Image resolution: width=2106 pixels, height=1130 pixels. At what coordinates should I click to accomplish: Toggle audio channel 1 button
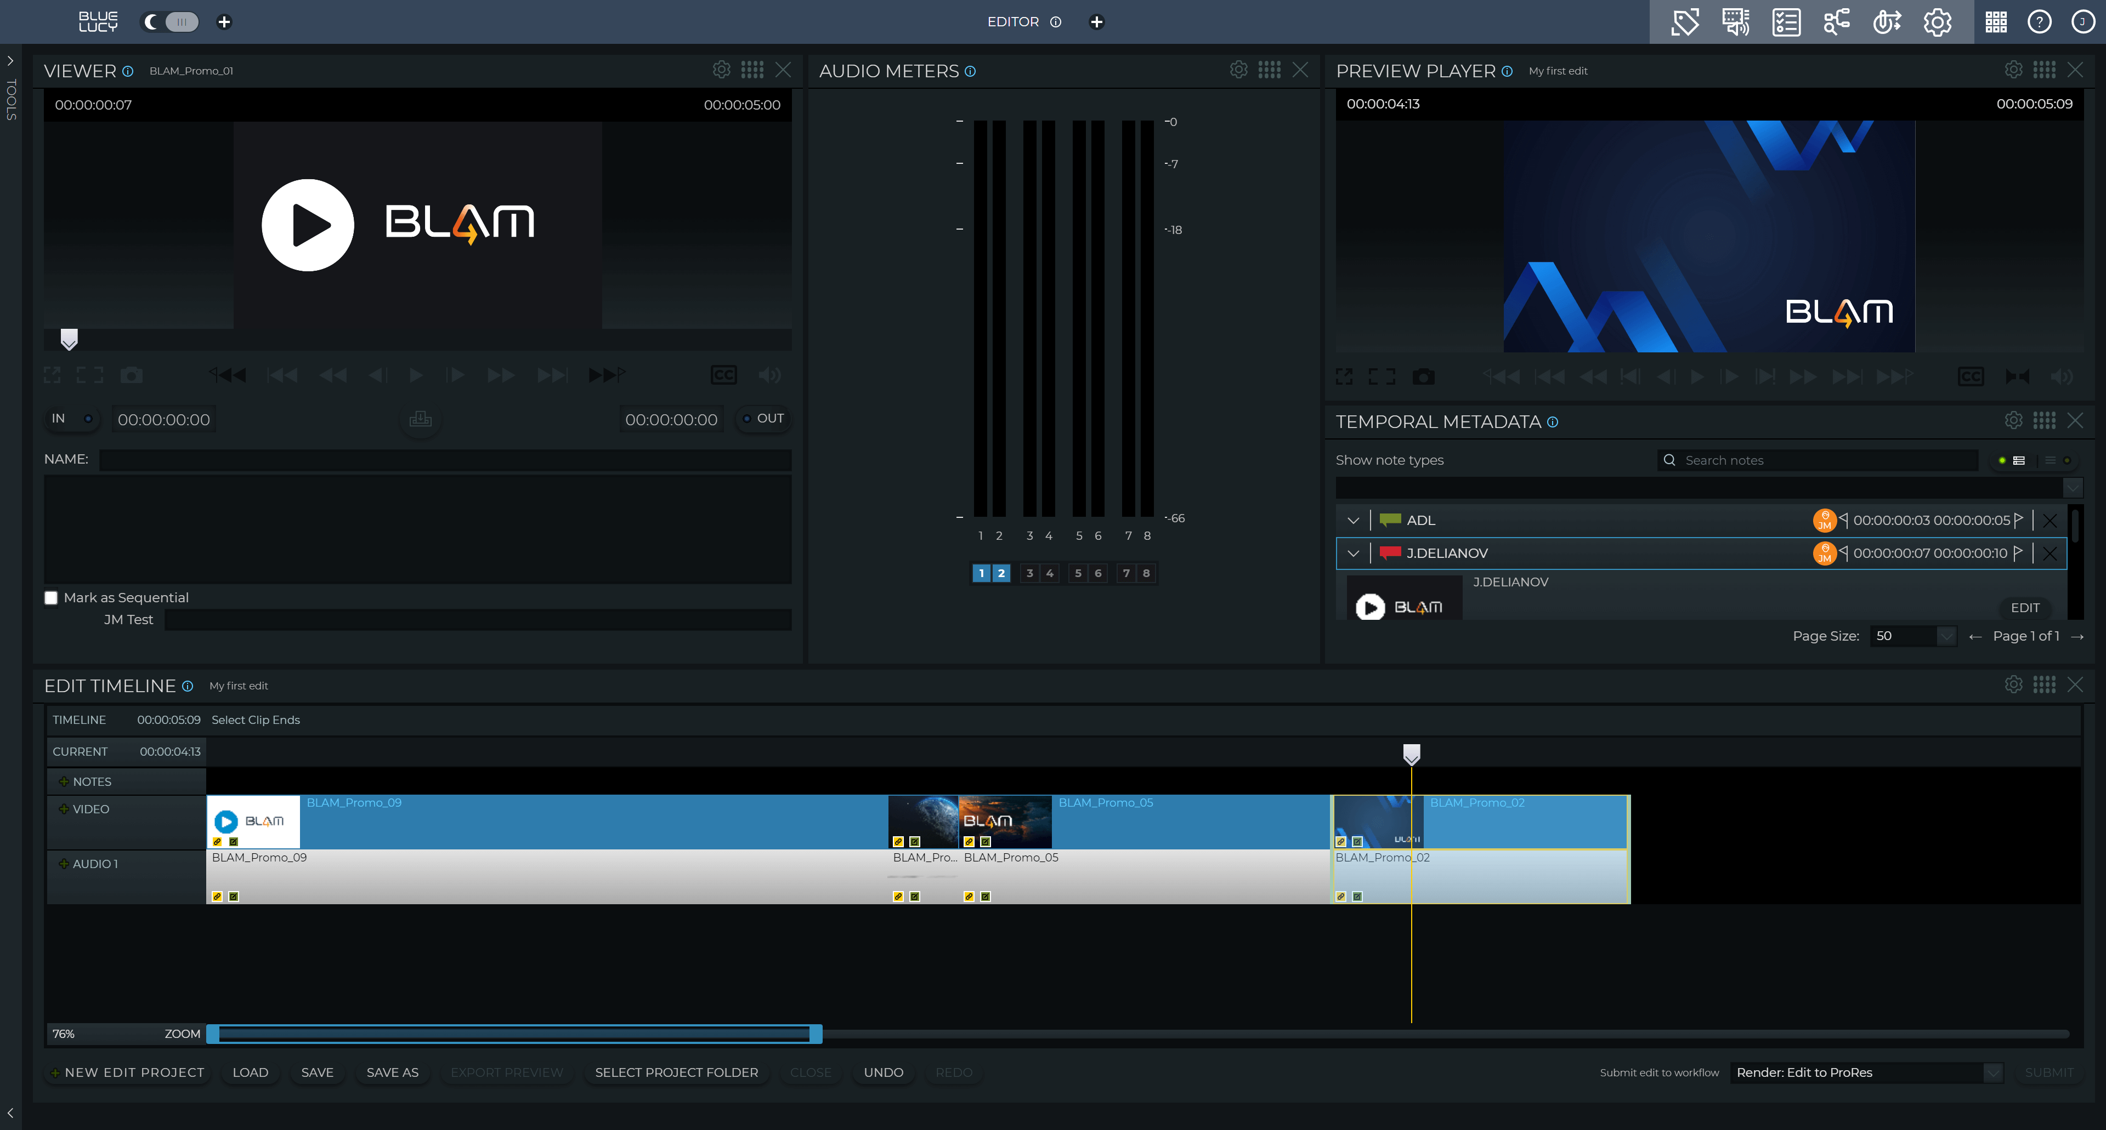pos(981,574)
